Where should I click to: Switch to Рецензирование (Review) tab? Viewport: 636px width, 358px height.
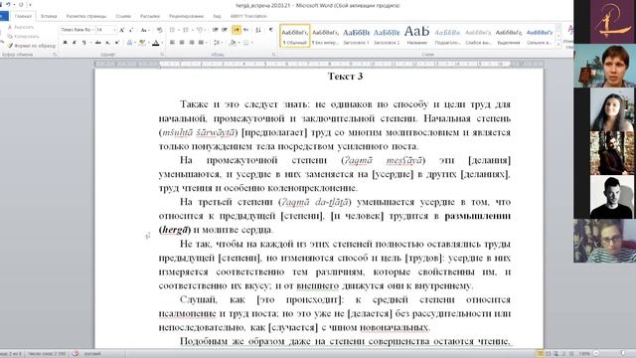[186, 16]
